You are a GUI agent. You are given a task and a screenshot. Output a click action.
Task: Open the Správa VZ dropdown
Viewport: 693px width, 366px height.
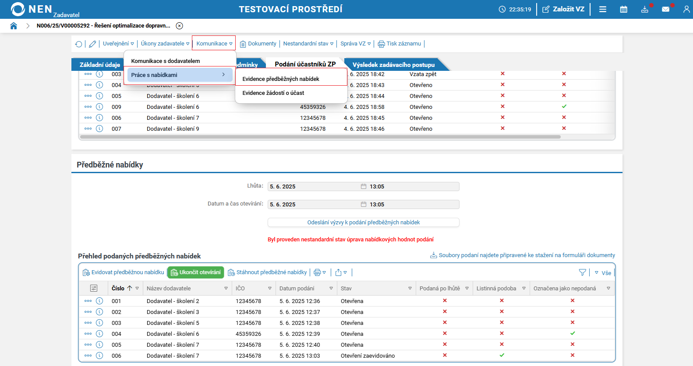[356, 44]
